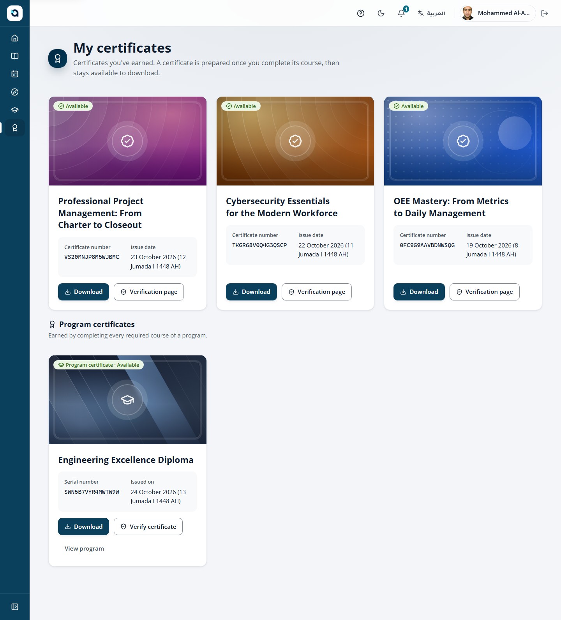
Task: Switch language to العربية
Action: [x=431, y=13]
